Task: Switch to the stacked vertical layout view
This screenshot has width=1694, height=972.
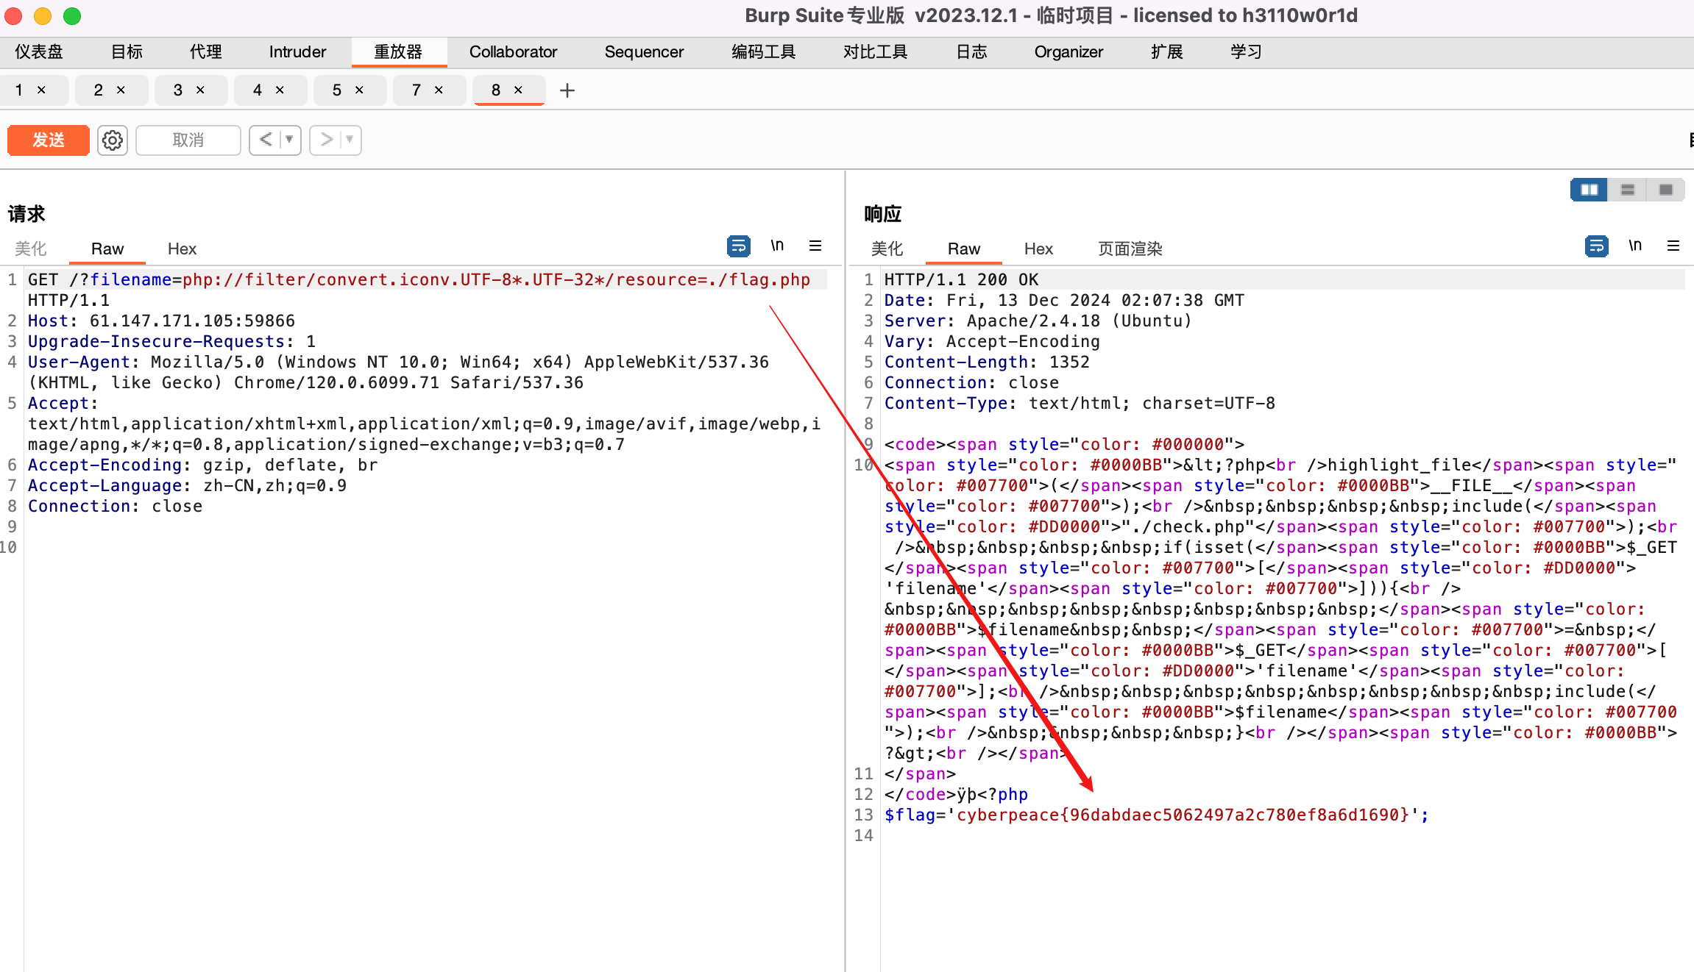Action: pos(1628,189)
